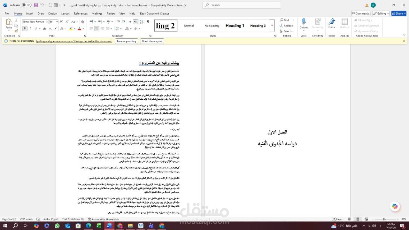Image resolution: width=409 pixels, height=230 pixels.
Task: Click the paragraph marks (¶) button
Action: [148, 22]
